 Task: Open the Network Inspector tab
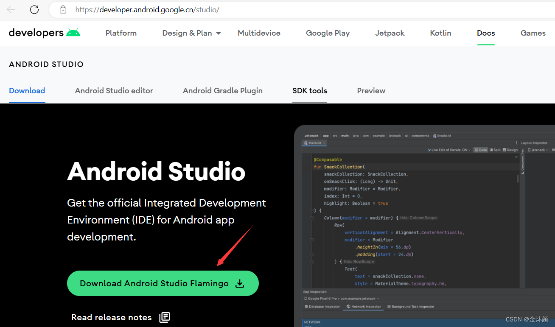pyautogui.click(x=364, y=307)
